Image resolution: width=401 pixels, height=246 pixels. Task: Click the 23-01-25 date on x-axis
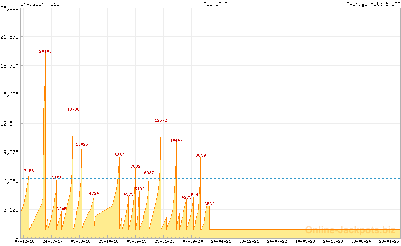(x=388, y=241)
